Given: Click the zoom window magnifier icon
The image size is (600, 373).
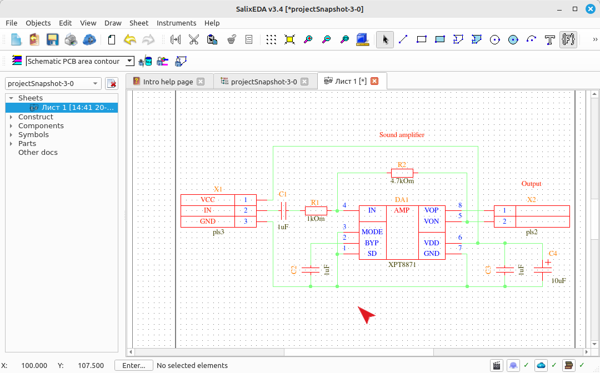Looking at the screenshot, I should pyautogui.click(x=345, y=39).
